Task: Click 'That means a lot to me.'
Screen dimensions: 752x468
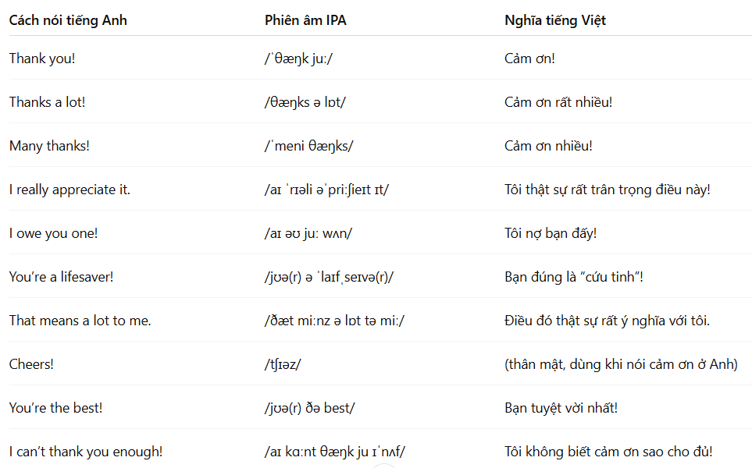Action: pyautogui.click(x=80, y=321)
